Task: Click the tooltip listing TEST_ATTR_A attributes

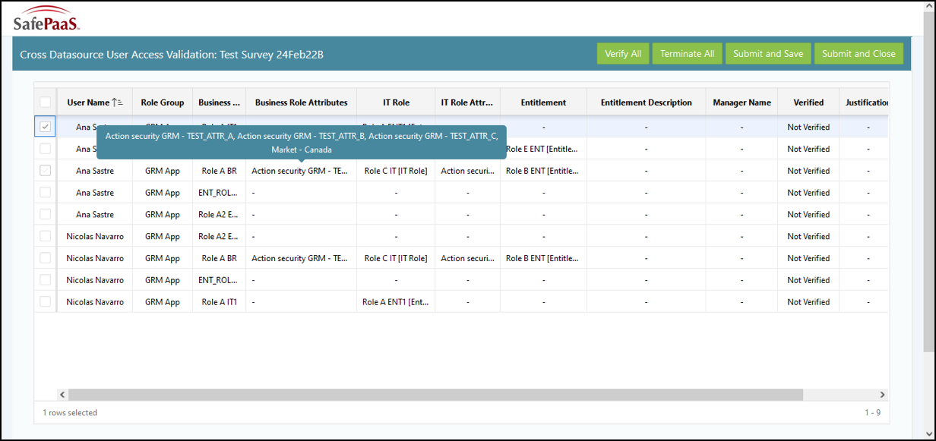Action: pyautogui.click(x=302, y=143)
